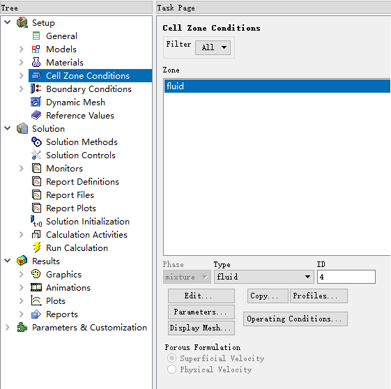Screen dimensions: 391x389
Task: Expand Calculation Activities tree node
Action: coord(22,234)
